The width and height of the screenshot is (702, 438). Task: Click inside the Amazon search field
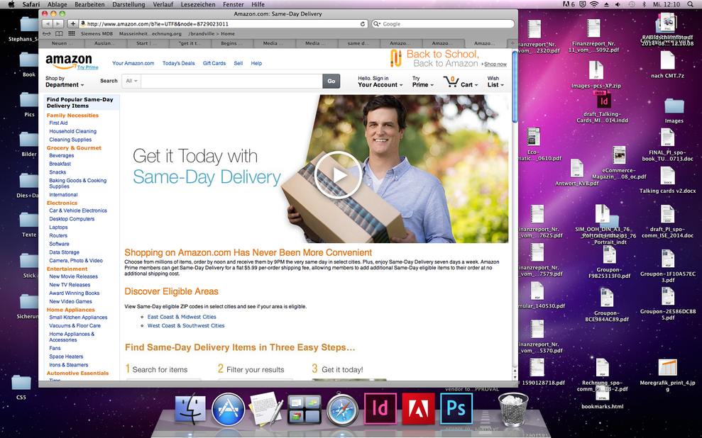pos(232,81)
